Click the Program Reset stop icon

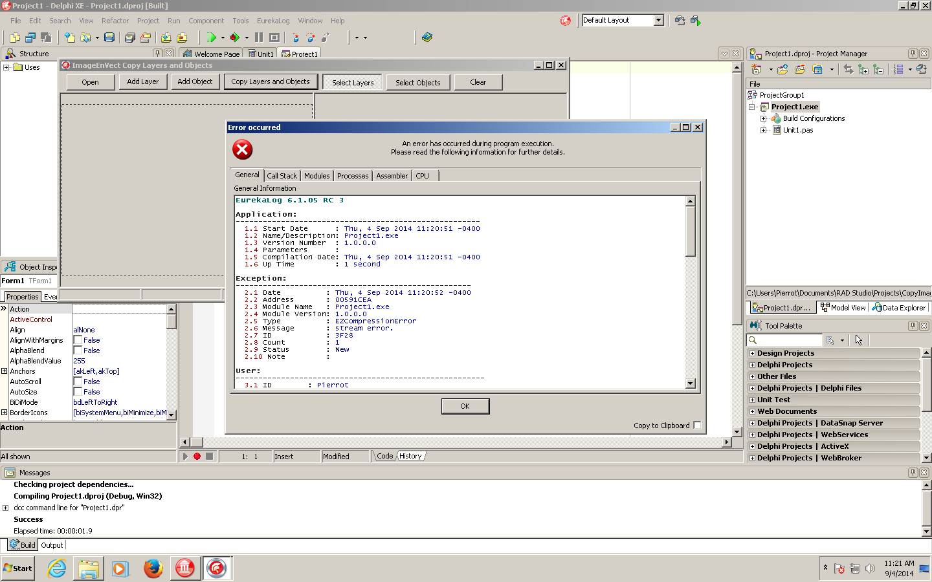[x=274, y=38]
